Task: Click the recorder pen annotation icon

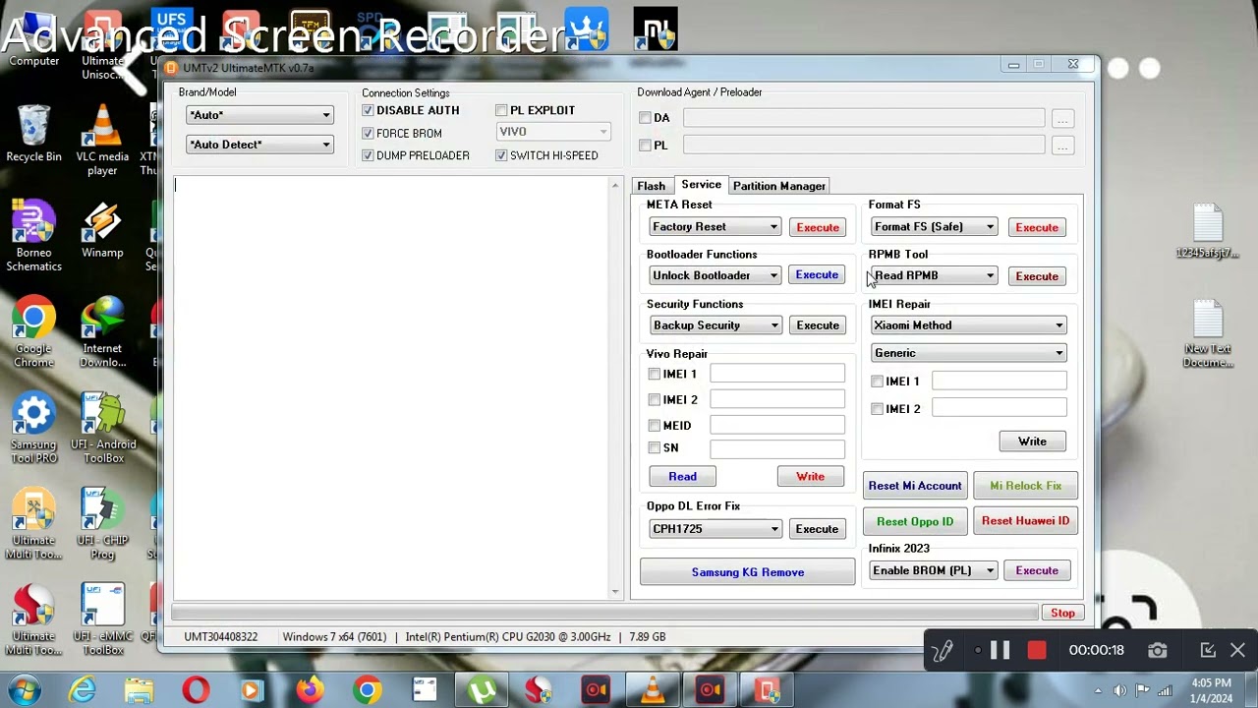Action: point(943,650)
